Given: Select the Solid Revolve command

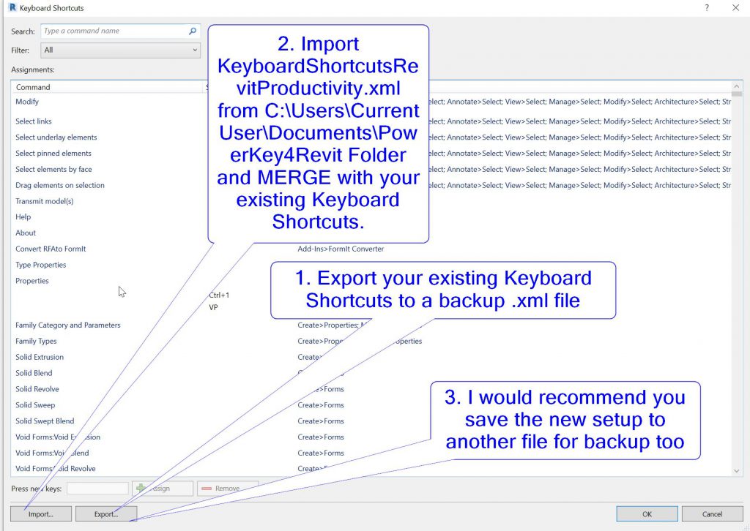Looking at the screenshot, I should point(37,389).
